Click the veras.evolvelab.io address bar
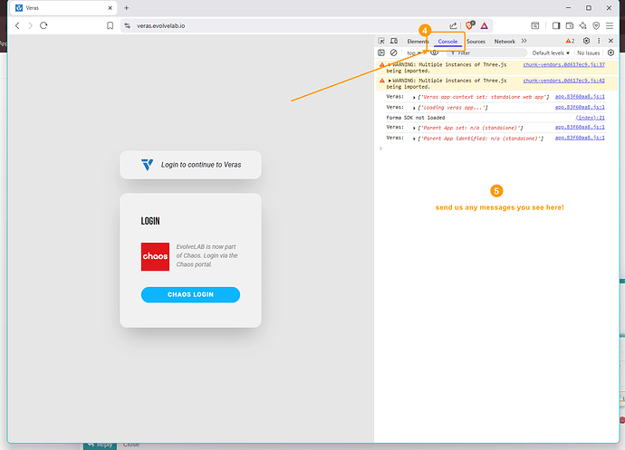 pos(160,25)
